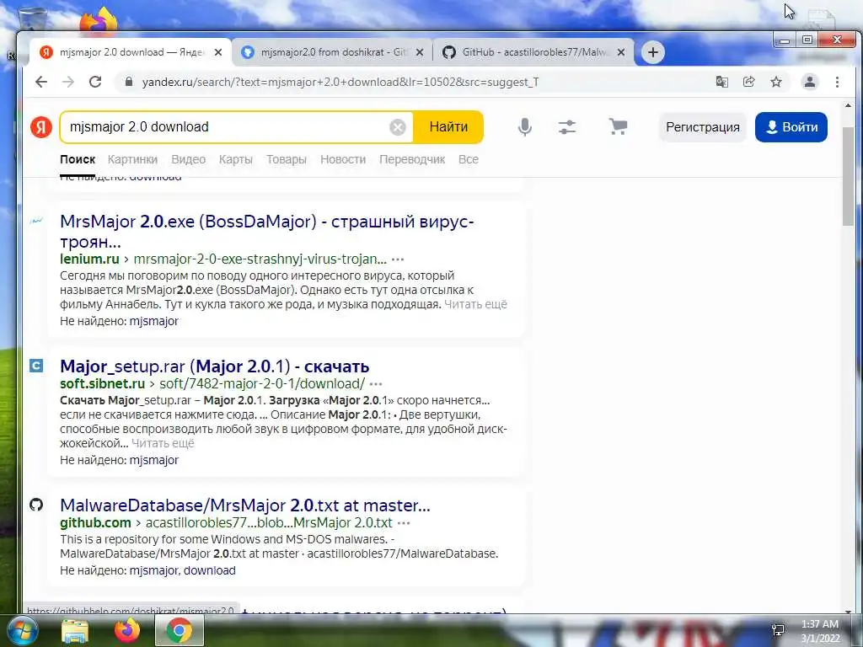The width and height of the screenshot is (863, 647).
Task: Expand Читать ещё on lenium.ru snippet
Action: point(475,304)
